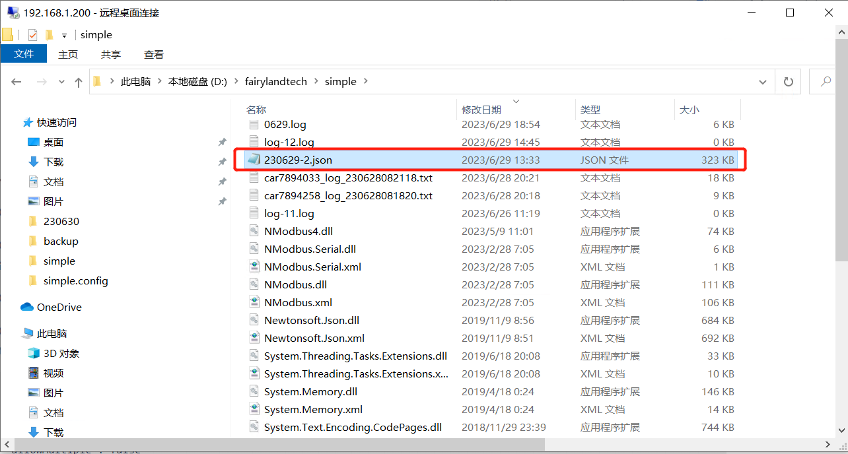Click the back navigation arrow
Screen dimensions: 848x454
click(17, 82)
